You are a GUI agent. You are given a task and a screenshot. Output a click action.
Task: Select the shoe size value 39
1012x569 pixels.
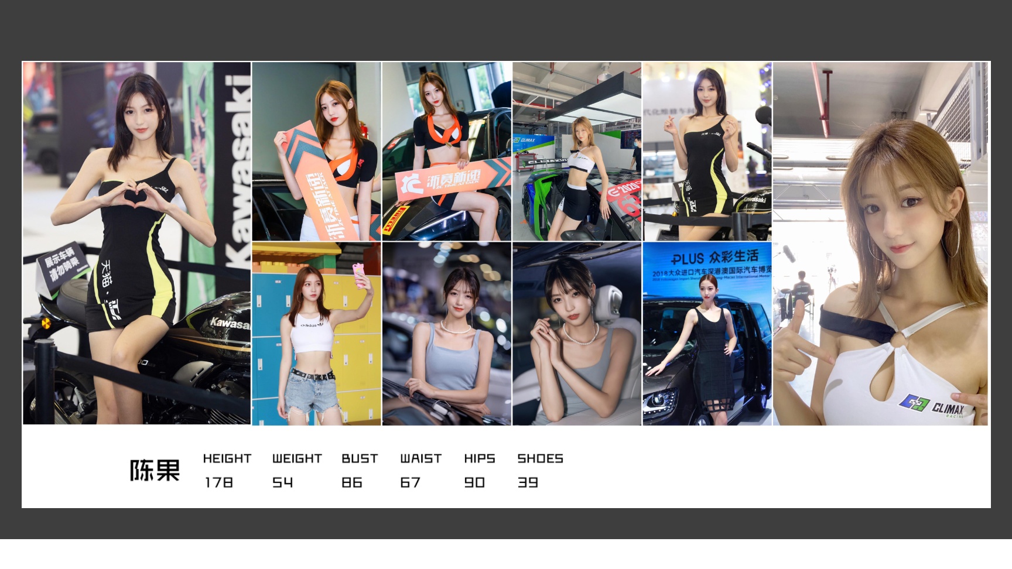pos(528,482)
